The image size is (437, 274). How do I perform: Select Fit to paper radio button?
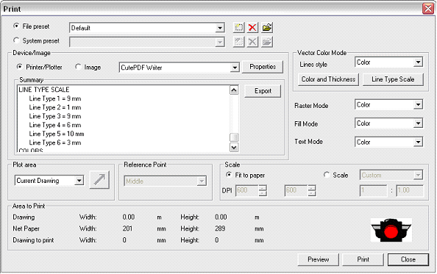(x=229, y=175)
